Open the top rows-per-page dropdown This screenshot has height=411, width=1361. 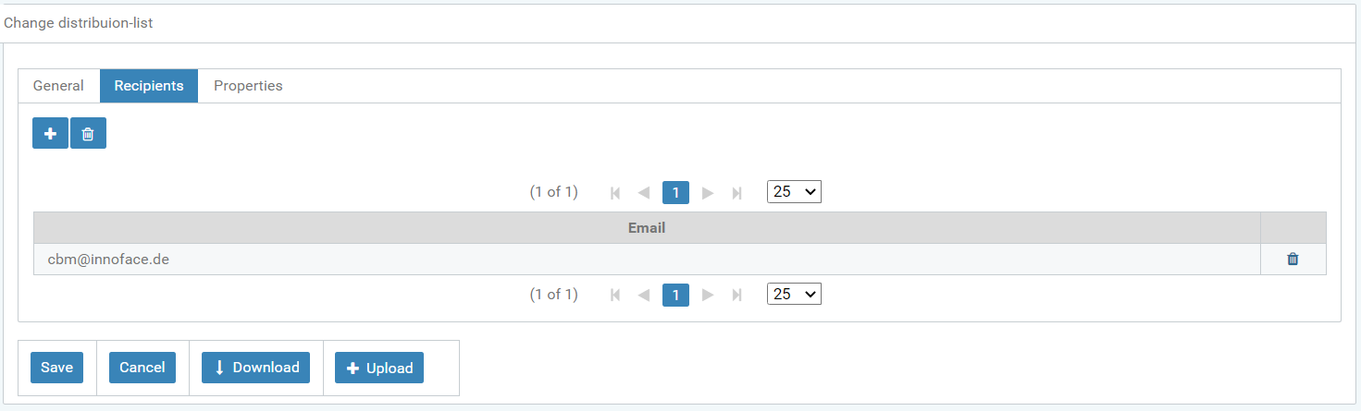[x=794, y=192]
